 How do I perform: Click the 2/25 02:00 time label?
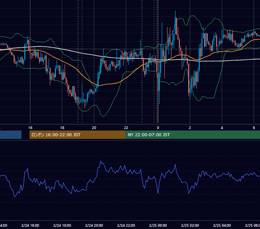coord(190,225)
